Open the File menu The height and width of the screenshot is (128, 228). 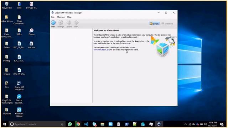(53, 17)
